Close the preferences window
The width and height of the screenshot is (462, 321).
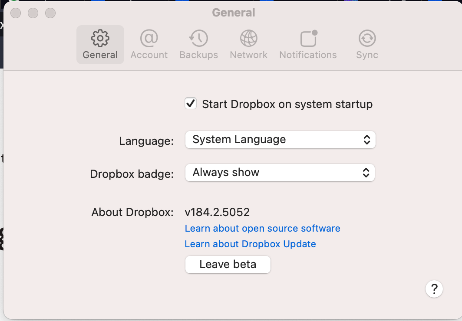(16, 13)
